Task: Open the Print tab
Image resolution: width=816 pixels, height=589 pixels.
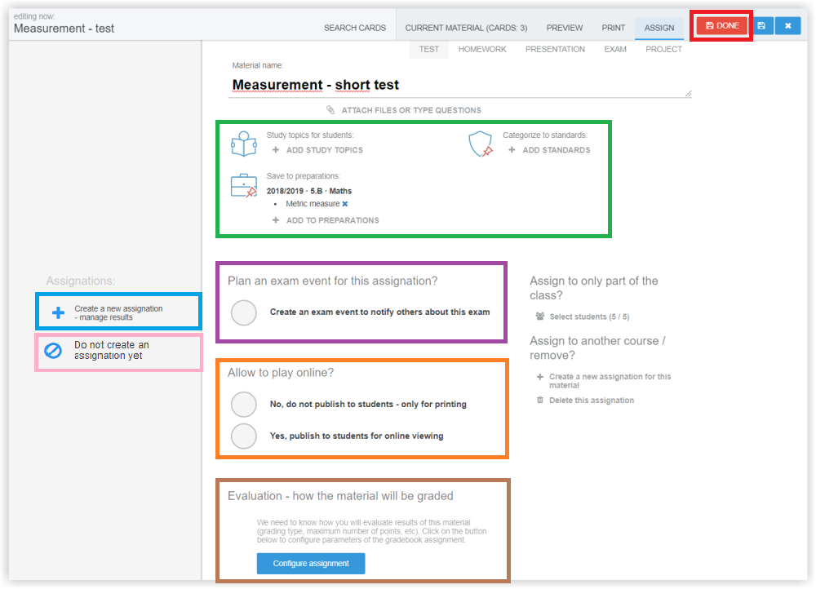Action: pos(614,28)
